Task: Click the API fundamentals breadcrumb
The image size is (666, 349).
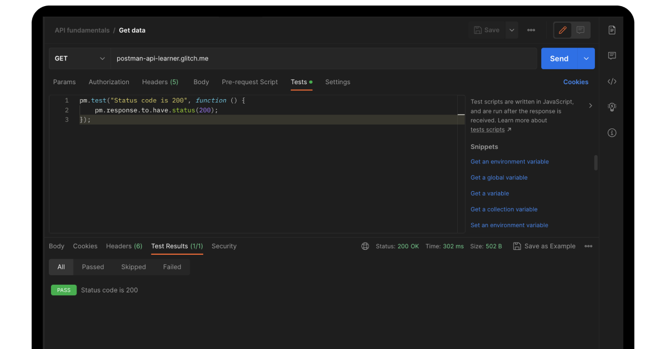Action: coord(82,30)
